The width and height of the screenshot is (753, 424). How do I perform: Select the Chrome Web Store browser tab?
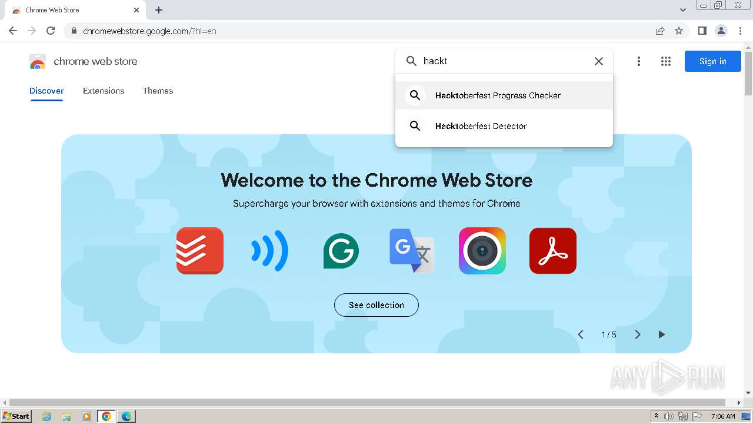(x=75, y=10)
